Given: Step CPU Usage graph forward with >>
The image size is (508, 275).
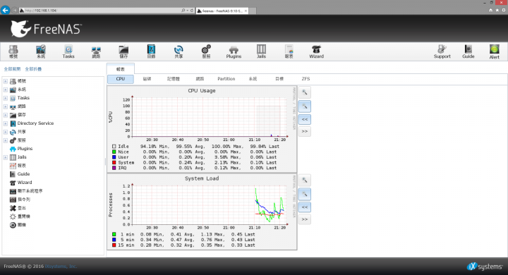Looking at the screenshot, I should (305, 132).
